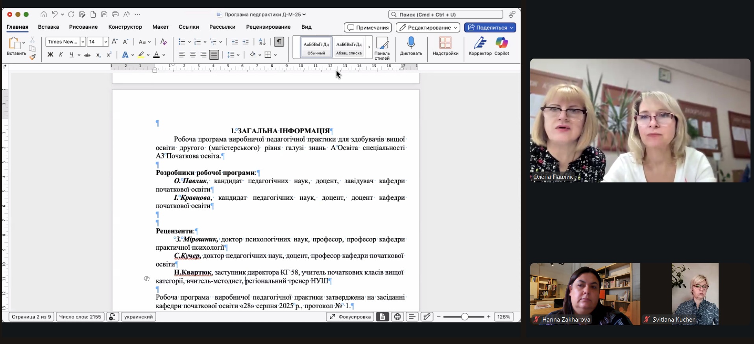Switch to the Вставка tab
754x344 pixels.
[x=48, y=27]
